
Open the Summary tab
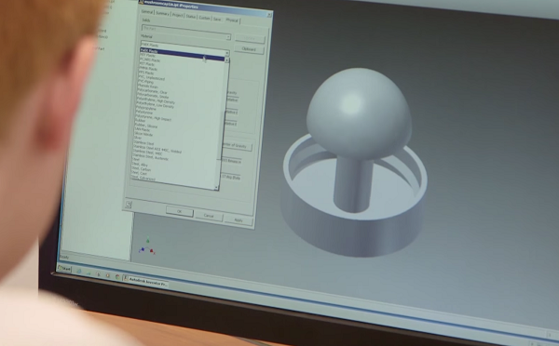tap(162, 14)
